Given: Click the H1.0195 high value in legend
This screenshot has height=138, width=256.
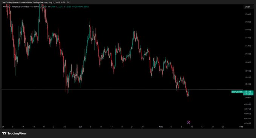Looking at the screenshot, I should tap(52, 7).
